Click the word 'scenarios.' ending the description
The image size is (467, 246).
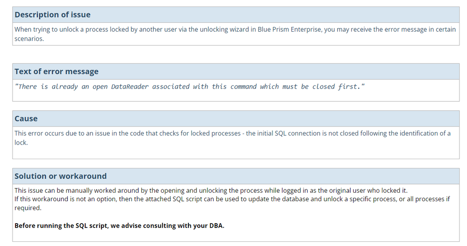click(29, 39)
